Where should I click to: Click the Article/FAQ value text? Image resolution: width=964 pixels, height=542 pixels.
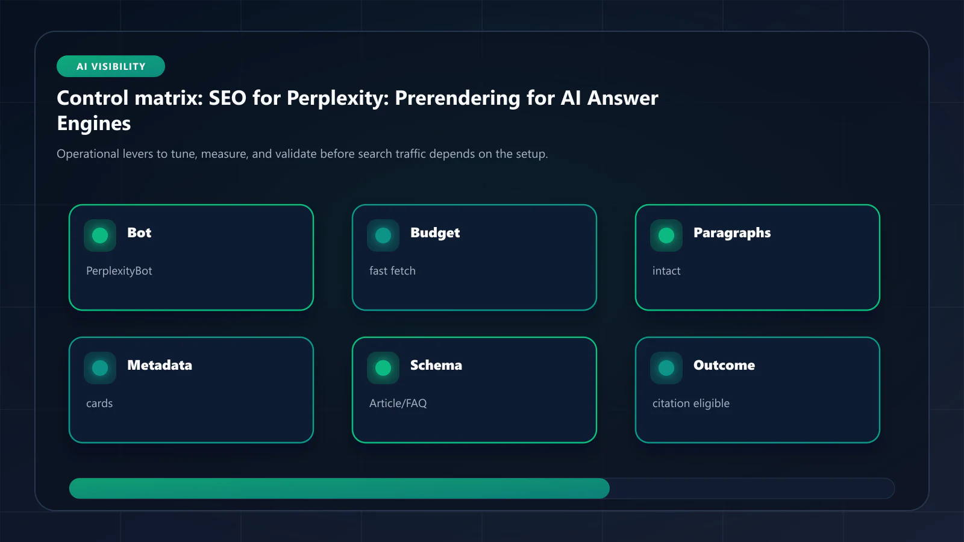click(x=398, y=403)
